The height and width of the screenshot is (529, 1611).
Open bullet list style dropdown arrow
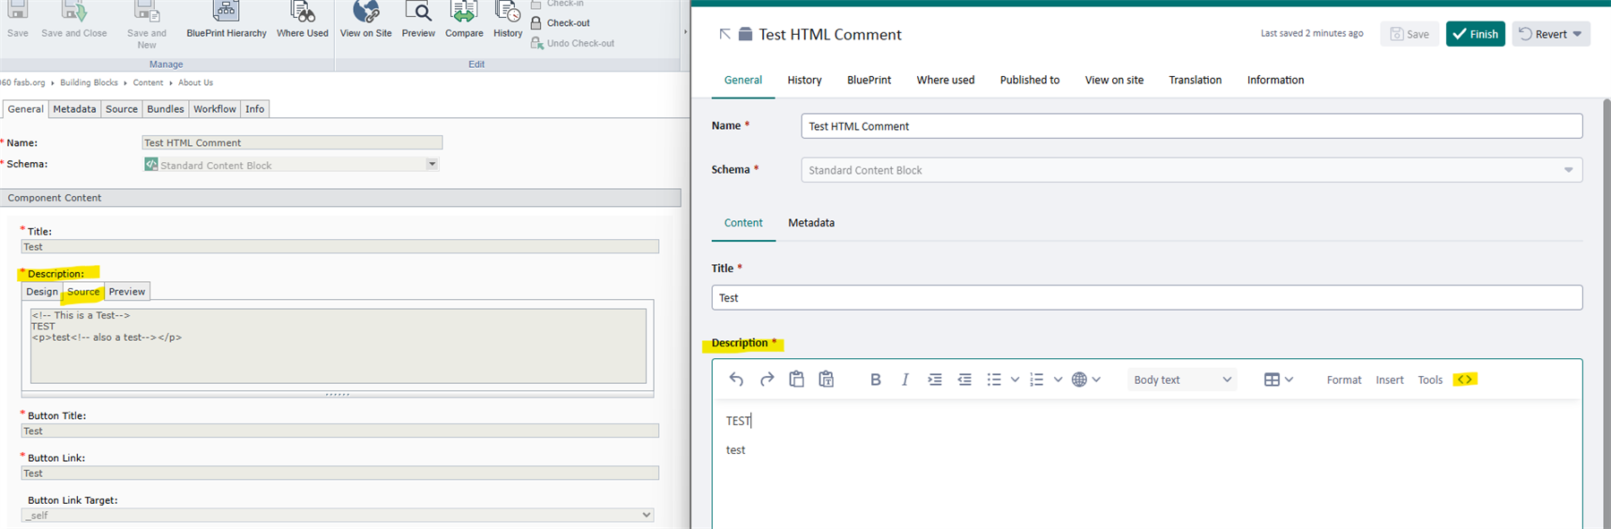point(1015,380)
